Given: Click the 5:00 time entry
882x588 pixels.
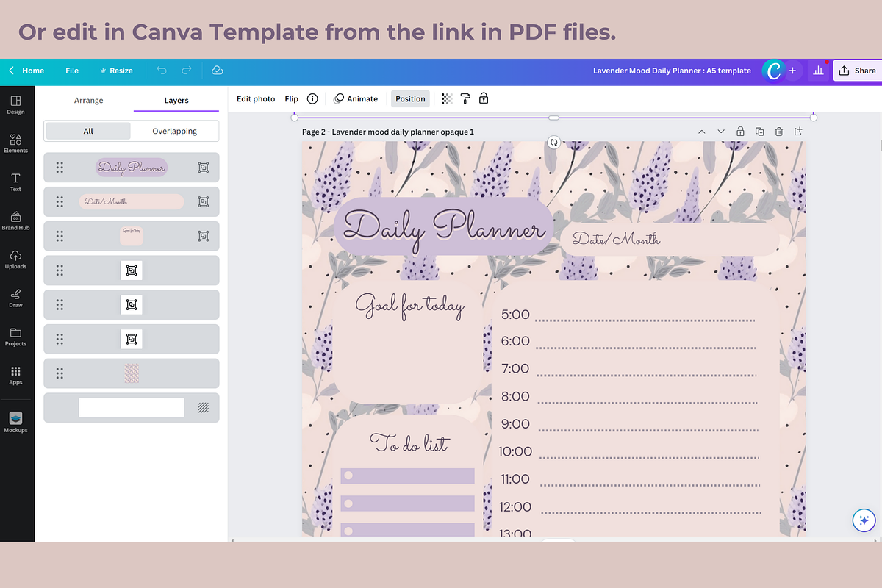Looking at the screenshot, I should point(515,315).
